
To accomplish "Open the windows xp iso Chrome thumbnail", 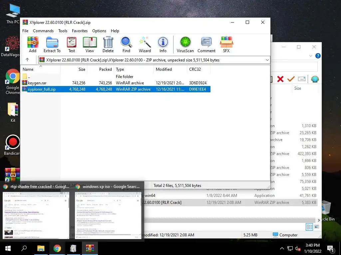I will pos(108,215).
